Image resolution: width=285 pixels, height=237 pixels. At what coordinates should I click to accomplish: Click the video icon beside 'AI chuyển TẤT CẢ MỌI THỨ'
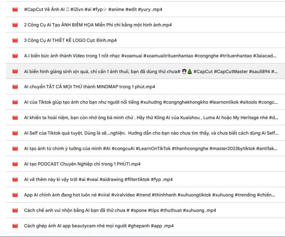tap(15, 87)
